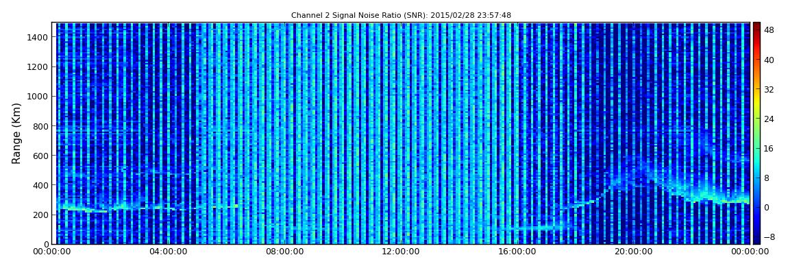Image resolution: width=788 pixels, height=279 pixels.
Task: Click the colorbar tick label 16
Action: click(769, 148)
